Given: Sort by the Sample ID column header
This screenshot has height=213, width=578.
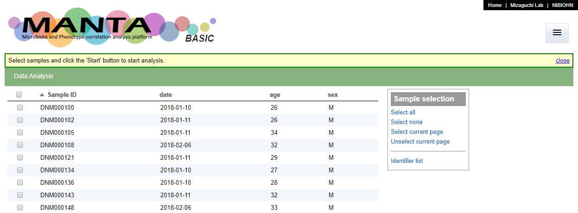Looking at the screenshot, I should pos(62,94).
